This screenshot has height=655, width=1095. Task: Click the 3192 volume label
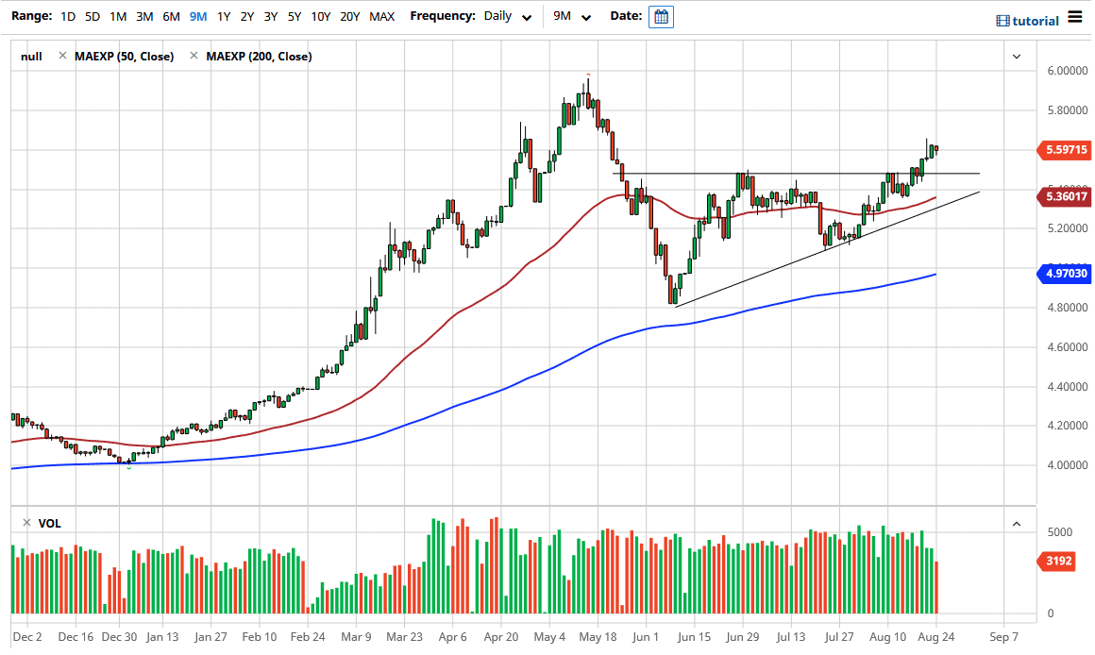[x=1057, y=562]
